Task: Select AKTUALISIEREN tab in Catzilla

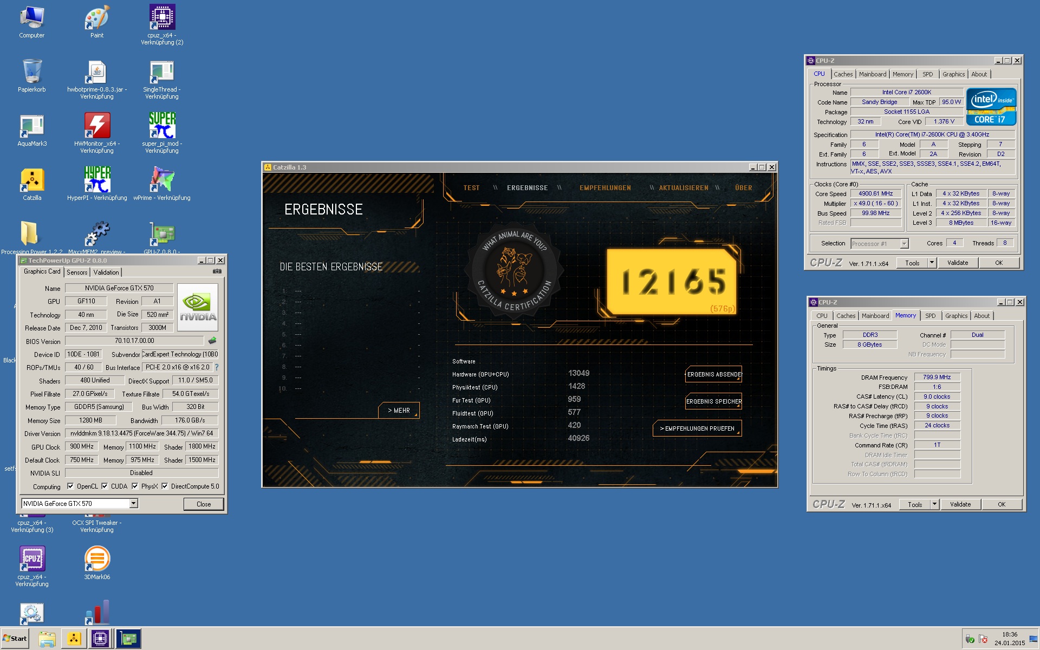Action: tap(684, 188)
